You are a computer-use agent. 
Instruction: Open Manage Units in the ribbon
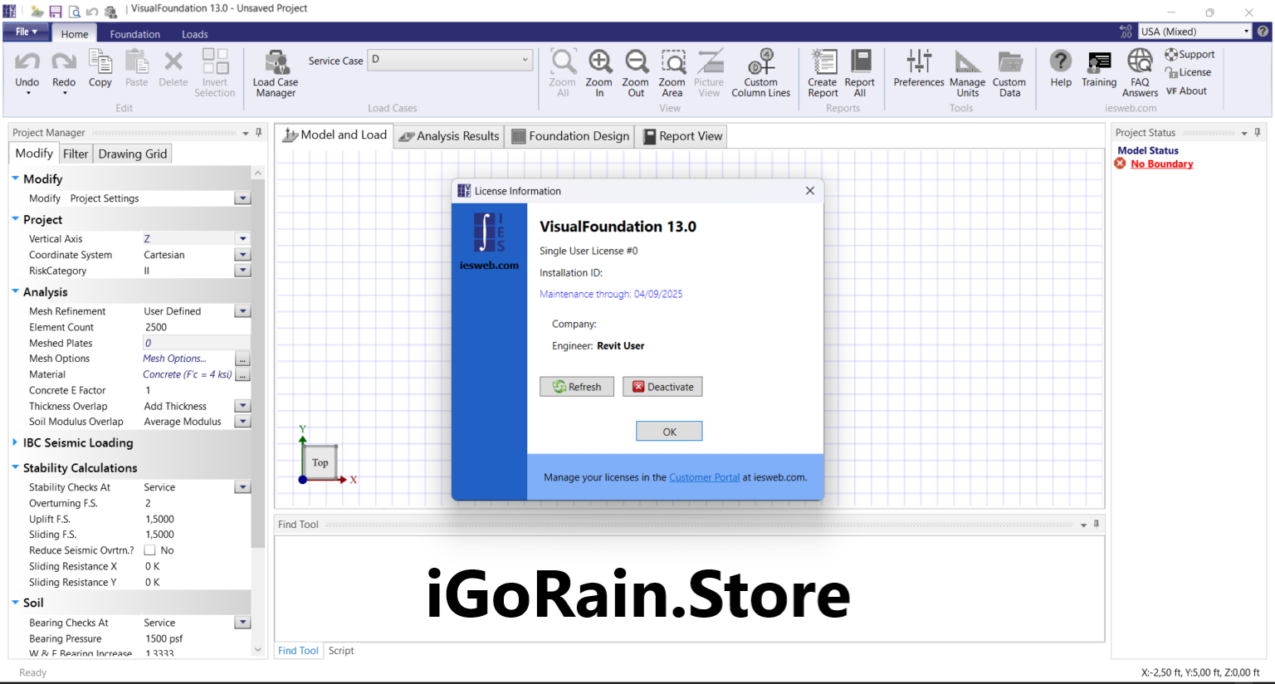coord(967,62)
